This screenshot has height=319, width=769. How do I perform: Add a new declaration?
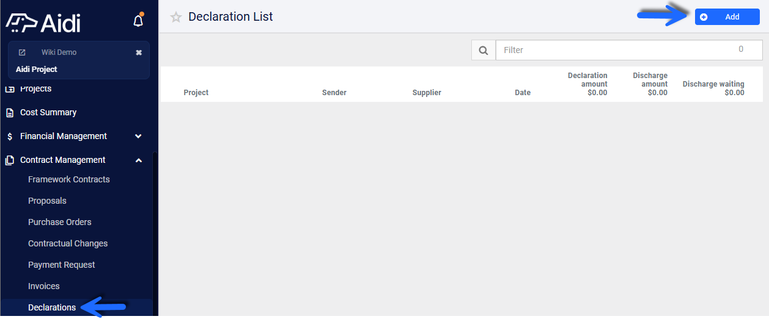(727, 17)
